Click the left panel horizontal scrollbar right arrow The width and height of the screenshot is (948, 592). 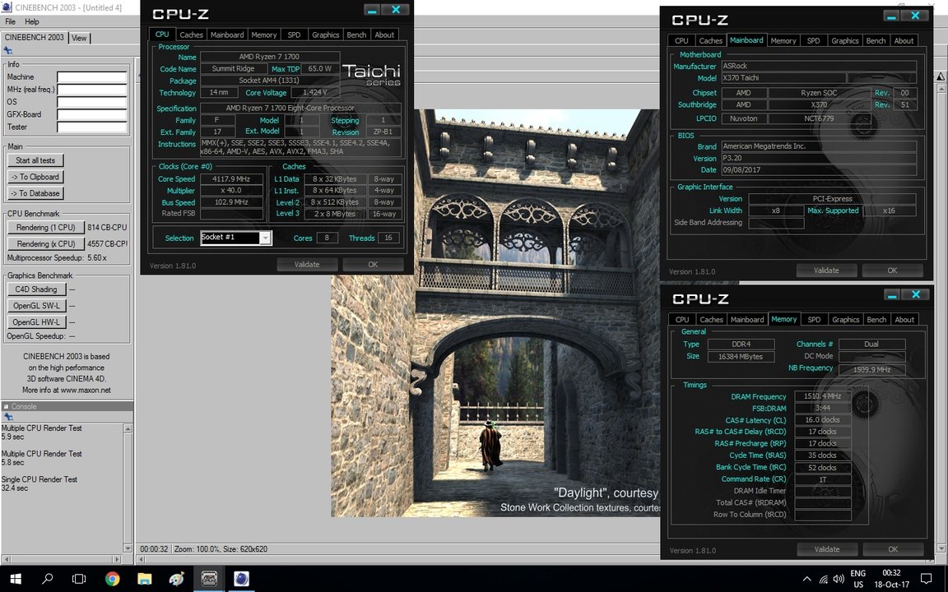[117, 559]
